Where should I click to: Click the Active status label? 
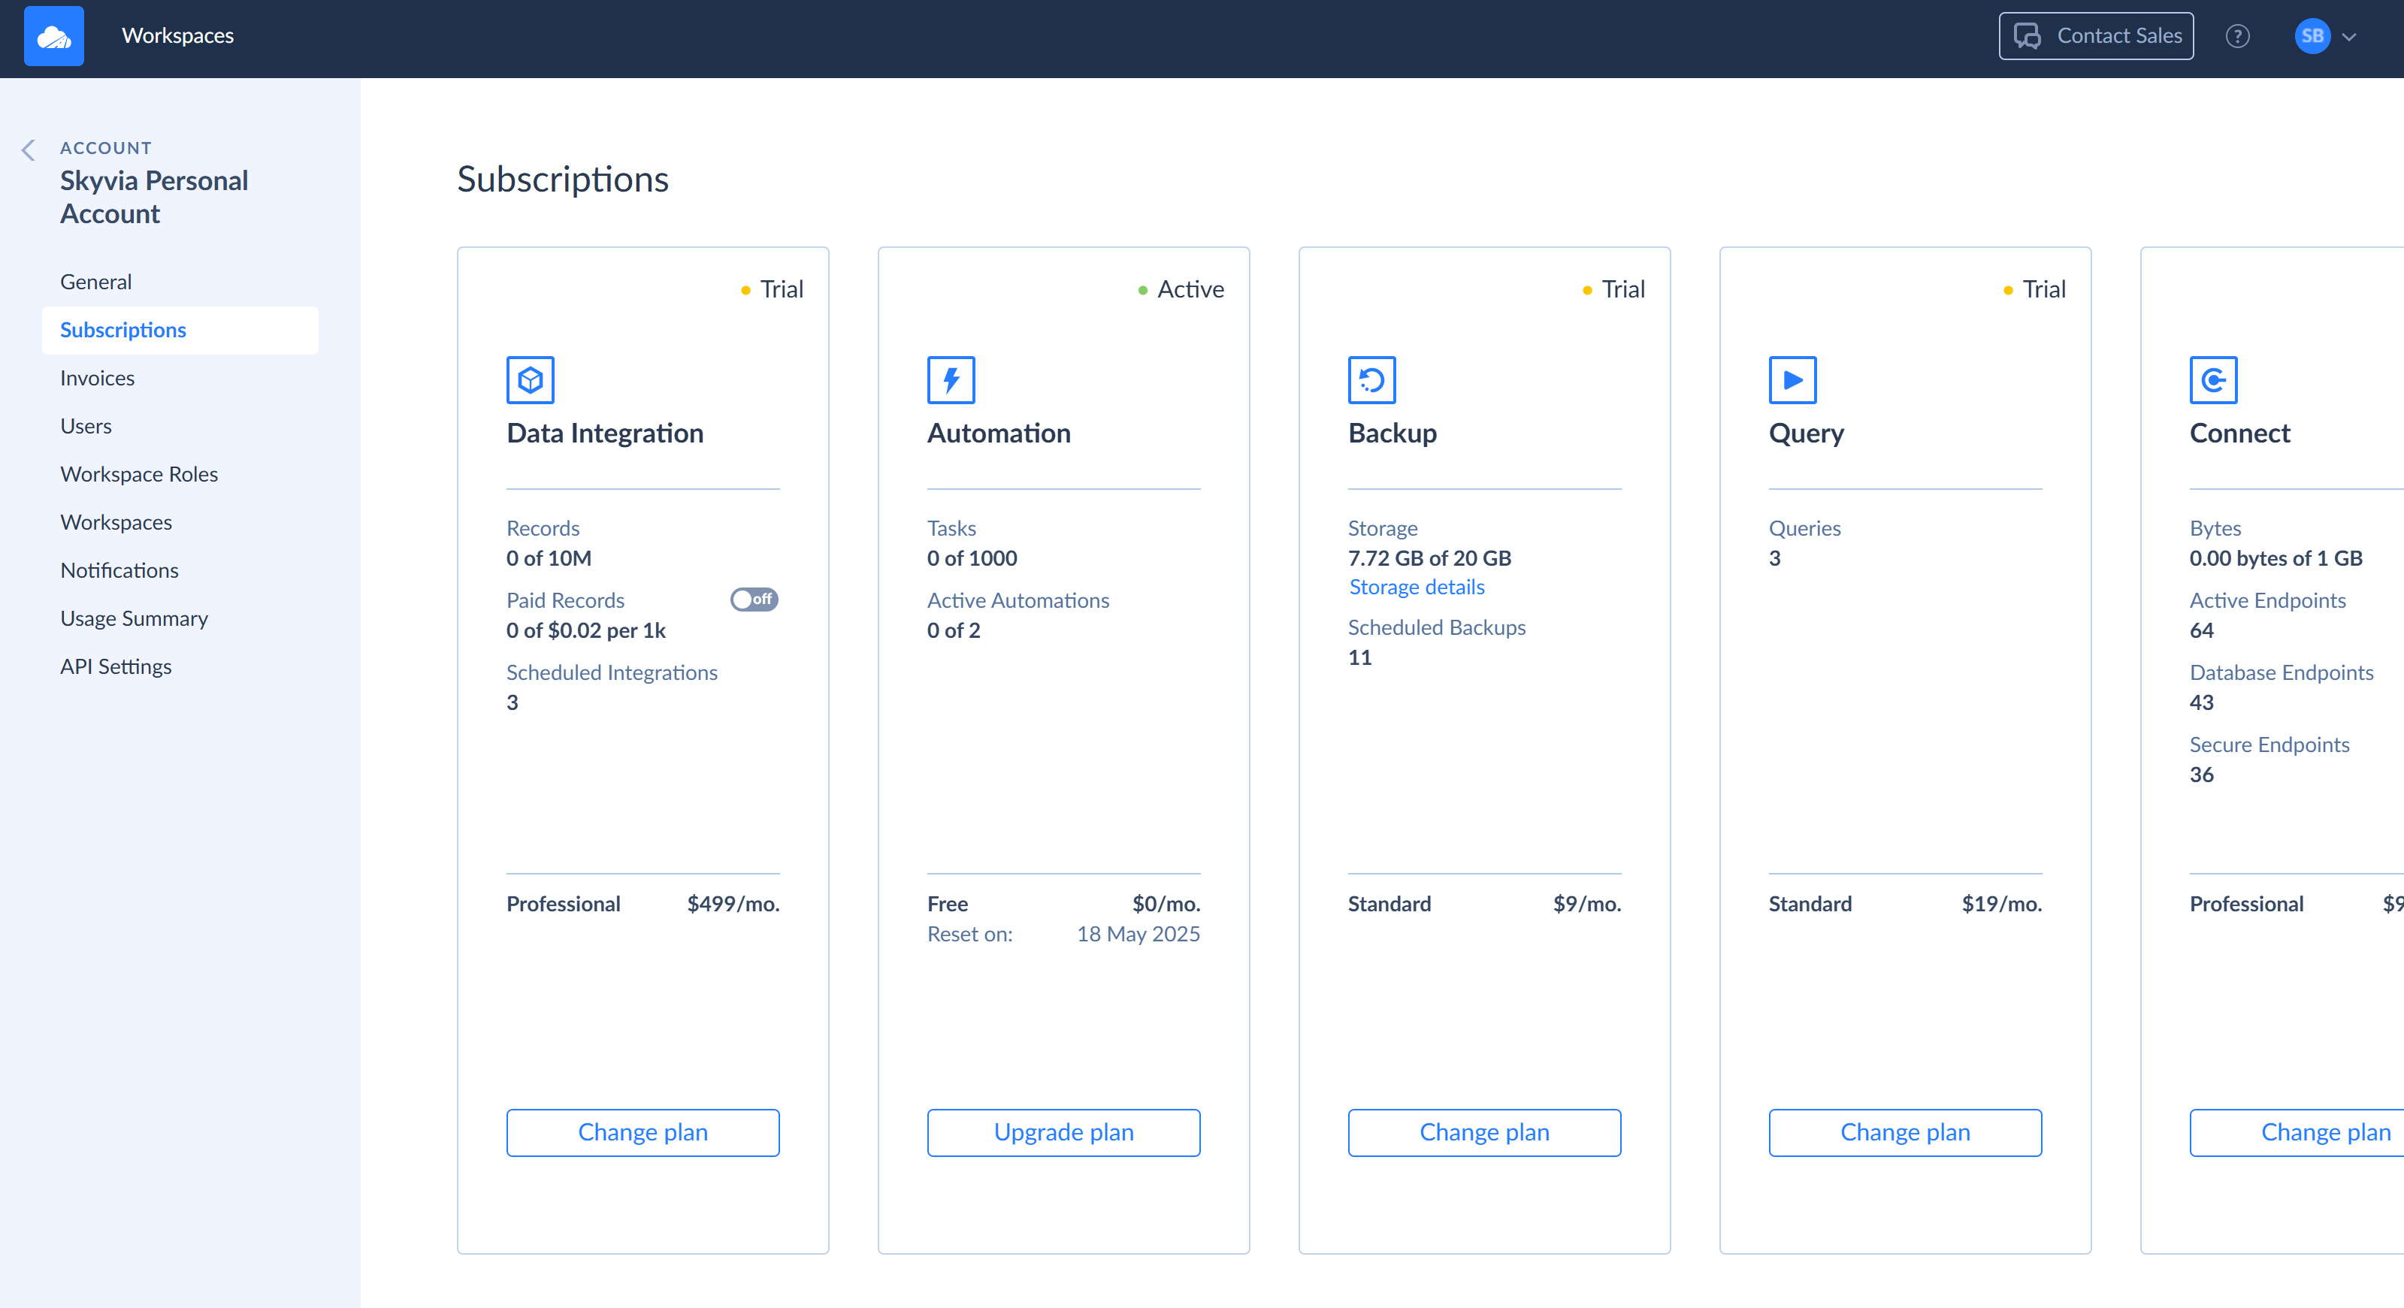pyautogui.click(x=1191, y=289)
